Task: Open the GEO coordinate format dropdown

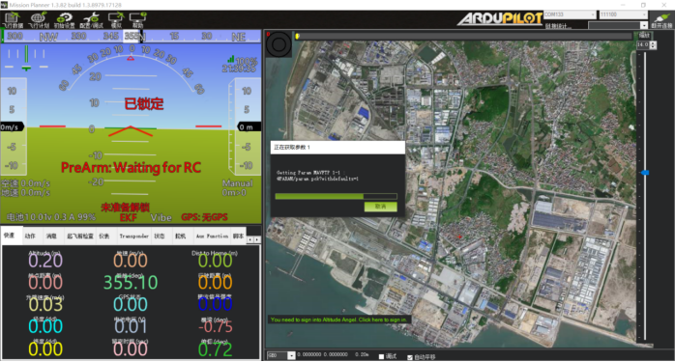Action: (x=280, y=355)
